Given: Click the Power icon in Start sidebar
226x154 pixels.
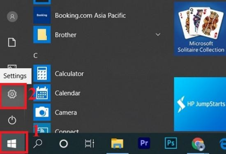Looking at the screenshot, I should click(x=12, y=120).
